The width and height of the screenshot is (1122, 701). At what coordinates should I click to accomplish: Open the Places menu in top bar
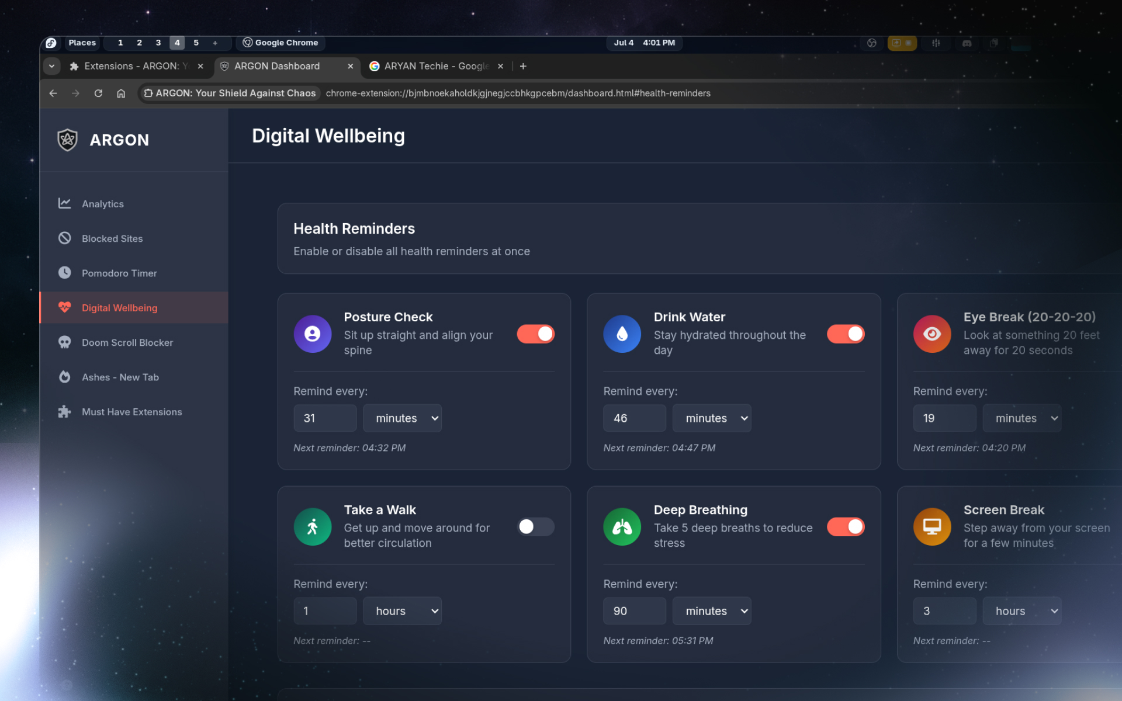82,43
